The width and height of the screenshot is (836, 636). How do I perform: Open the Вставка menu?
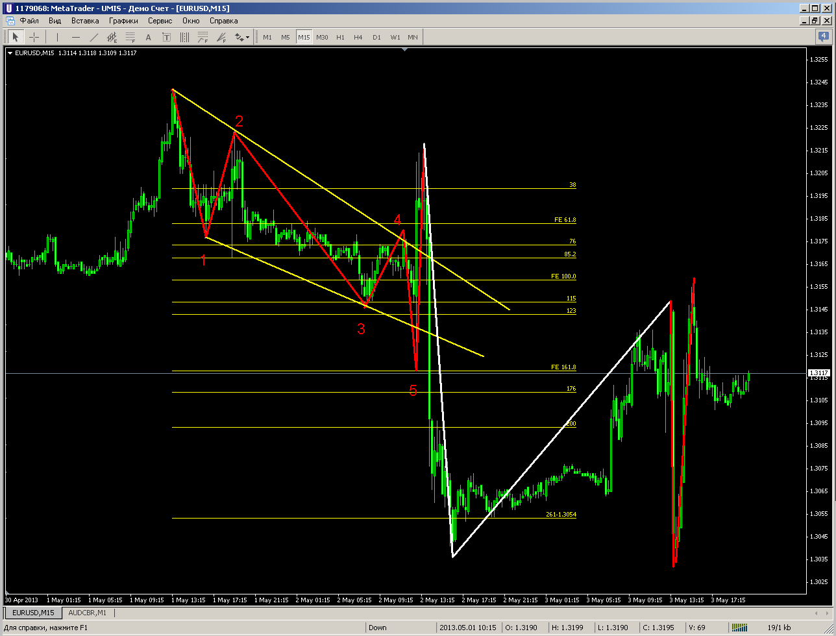(85, 20)
